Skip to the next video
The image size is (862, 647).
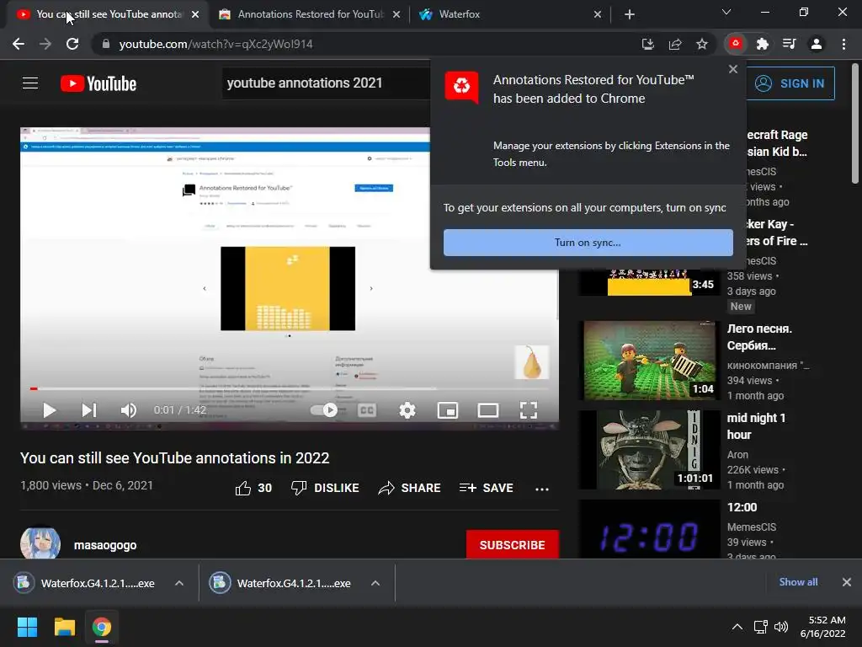pyautogui.click(x=89, y=410)
